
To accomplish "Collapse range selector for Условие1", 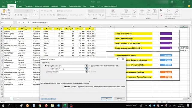I will 86,69.
